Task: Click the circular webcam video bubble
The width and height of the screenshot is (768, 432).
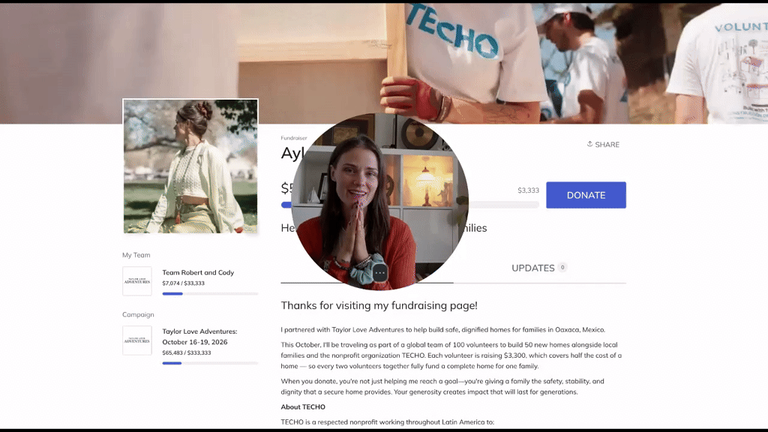Action: coord(380,201)
